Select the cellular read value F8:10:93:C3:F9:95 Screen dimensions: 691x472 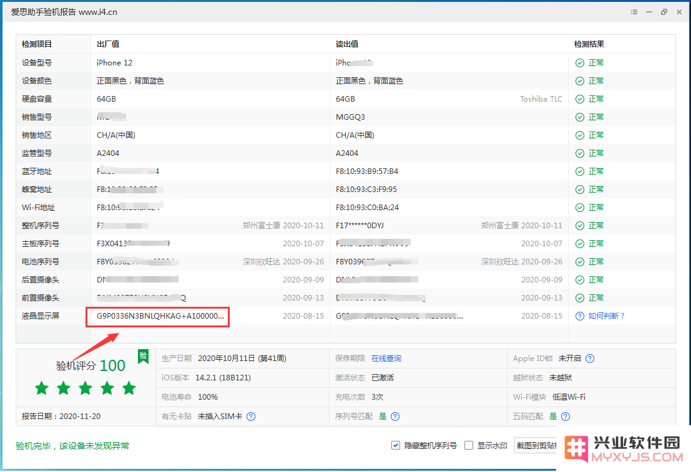point(366,190)
